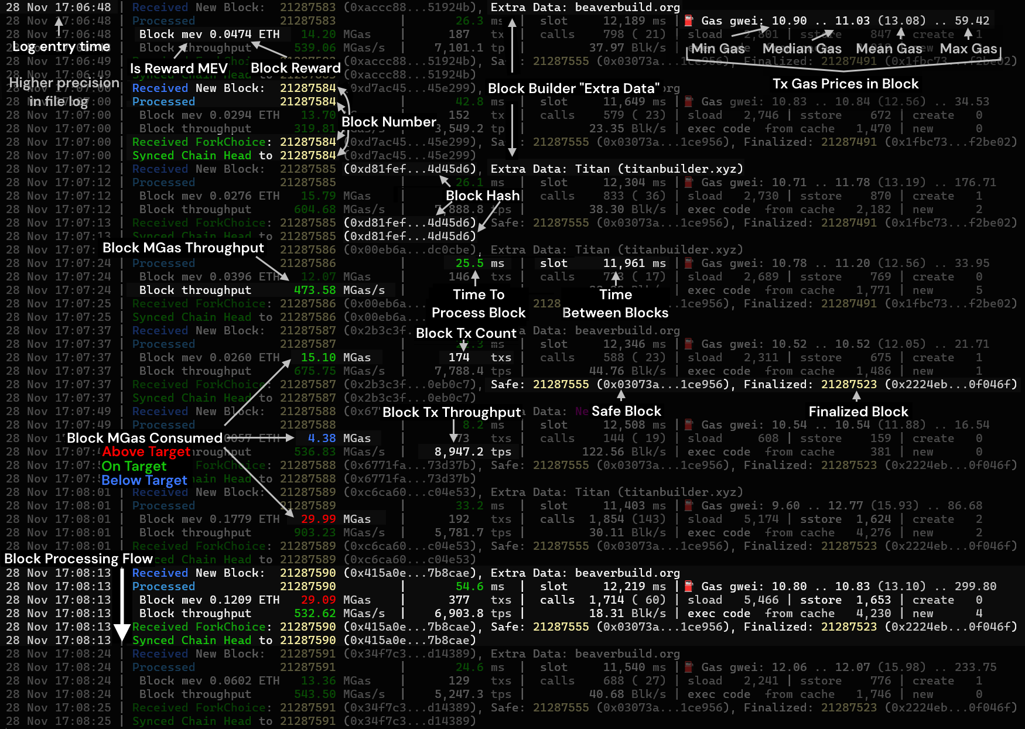Click the blocks-per-second value 18.31 Blk/s
Screen dimensions: 1025x729
pyautogui.click(x=627, y=613)
